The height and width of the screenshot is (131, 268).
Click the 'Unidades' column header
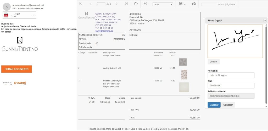pos(159,52)
